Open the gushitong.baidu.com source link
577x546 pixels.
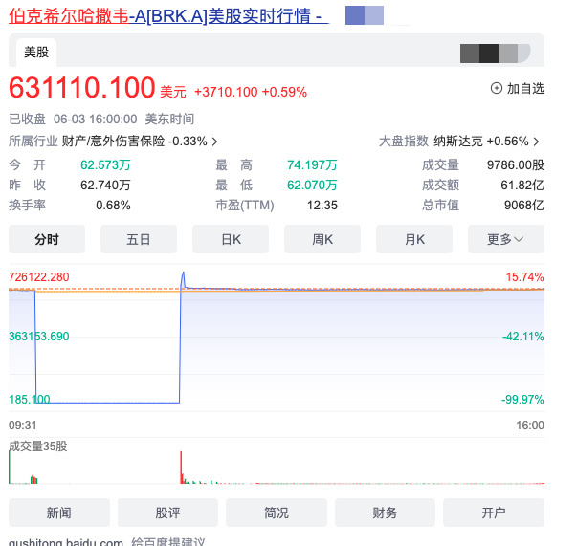pyautogui.click(x=66, y=542)
